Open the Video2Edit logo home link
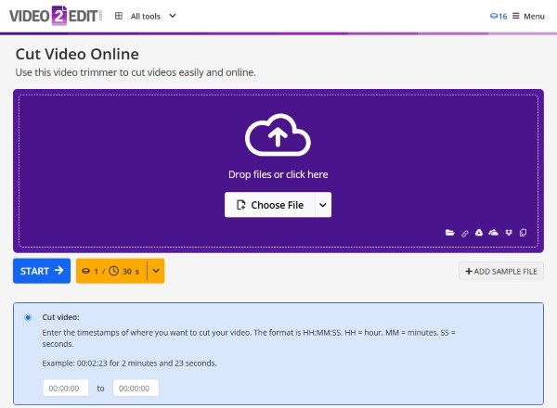The image size is (557, 408). tap(56, 16)
